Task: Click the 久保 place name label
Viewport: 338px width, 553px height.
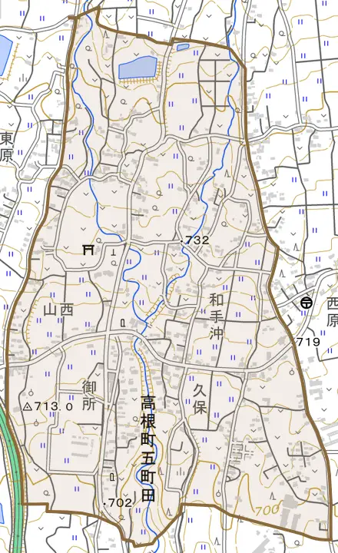Action: pos(200,399)
